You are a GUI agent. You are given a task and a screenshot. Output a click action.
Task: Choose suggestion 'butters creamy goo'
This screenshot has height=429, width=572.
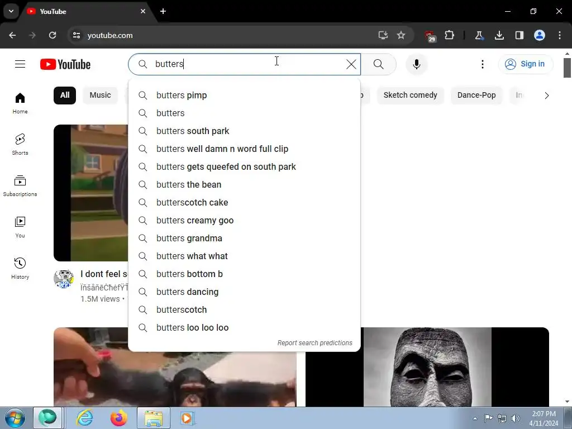coord(245,220)
